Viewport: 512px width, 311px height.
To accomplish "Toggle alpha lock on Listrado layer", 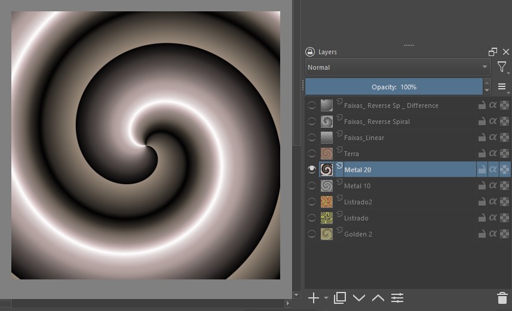I will pyautogui.click(x=493, y=218).
